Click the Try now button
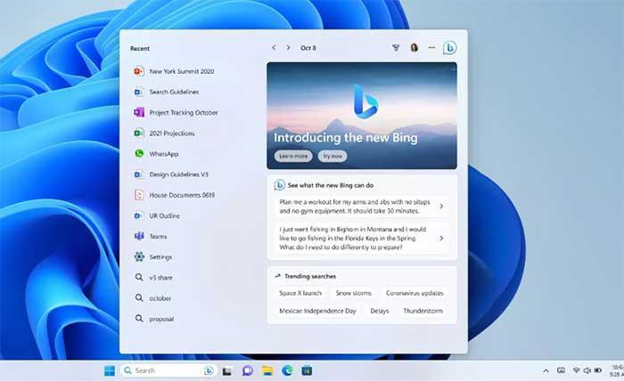This screenshot has height=381, width=624. [333, 156]
